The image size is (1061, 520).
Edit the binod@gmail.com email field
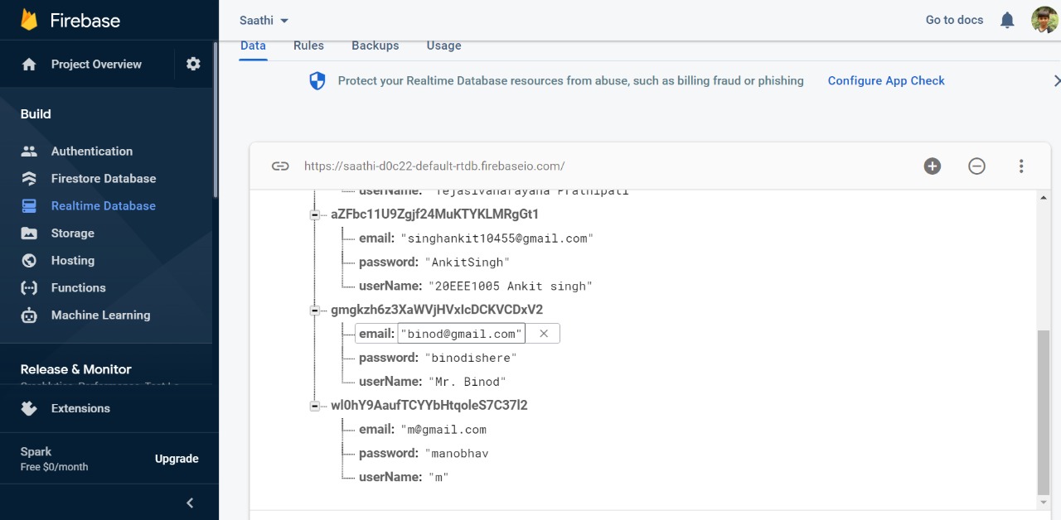(x=461, y=334)
